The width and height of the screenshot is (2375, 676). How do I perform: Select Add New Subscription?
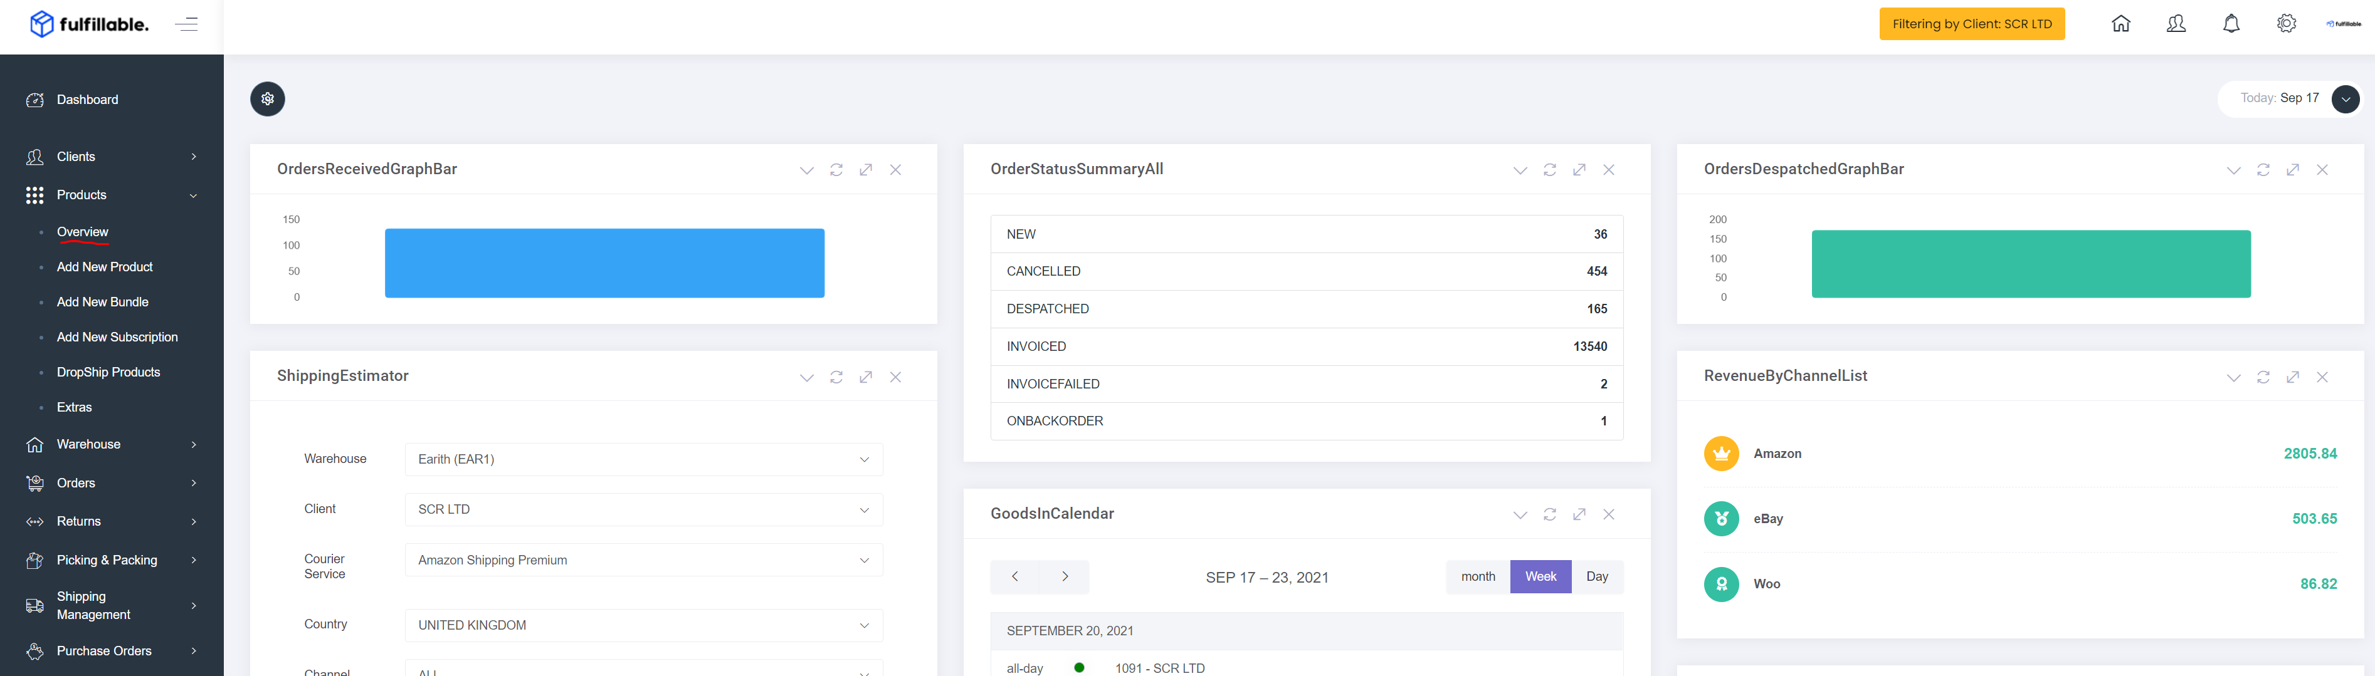pyautogui.click(x=117, y=337)
